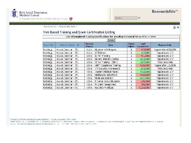Viewport: 191px width, 143px height.
Task: Click the Last Completion column header
Action: pos(143,45)
